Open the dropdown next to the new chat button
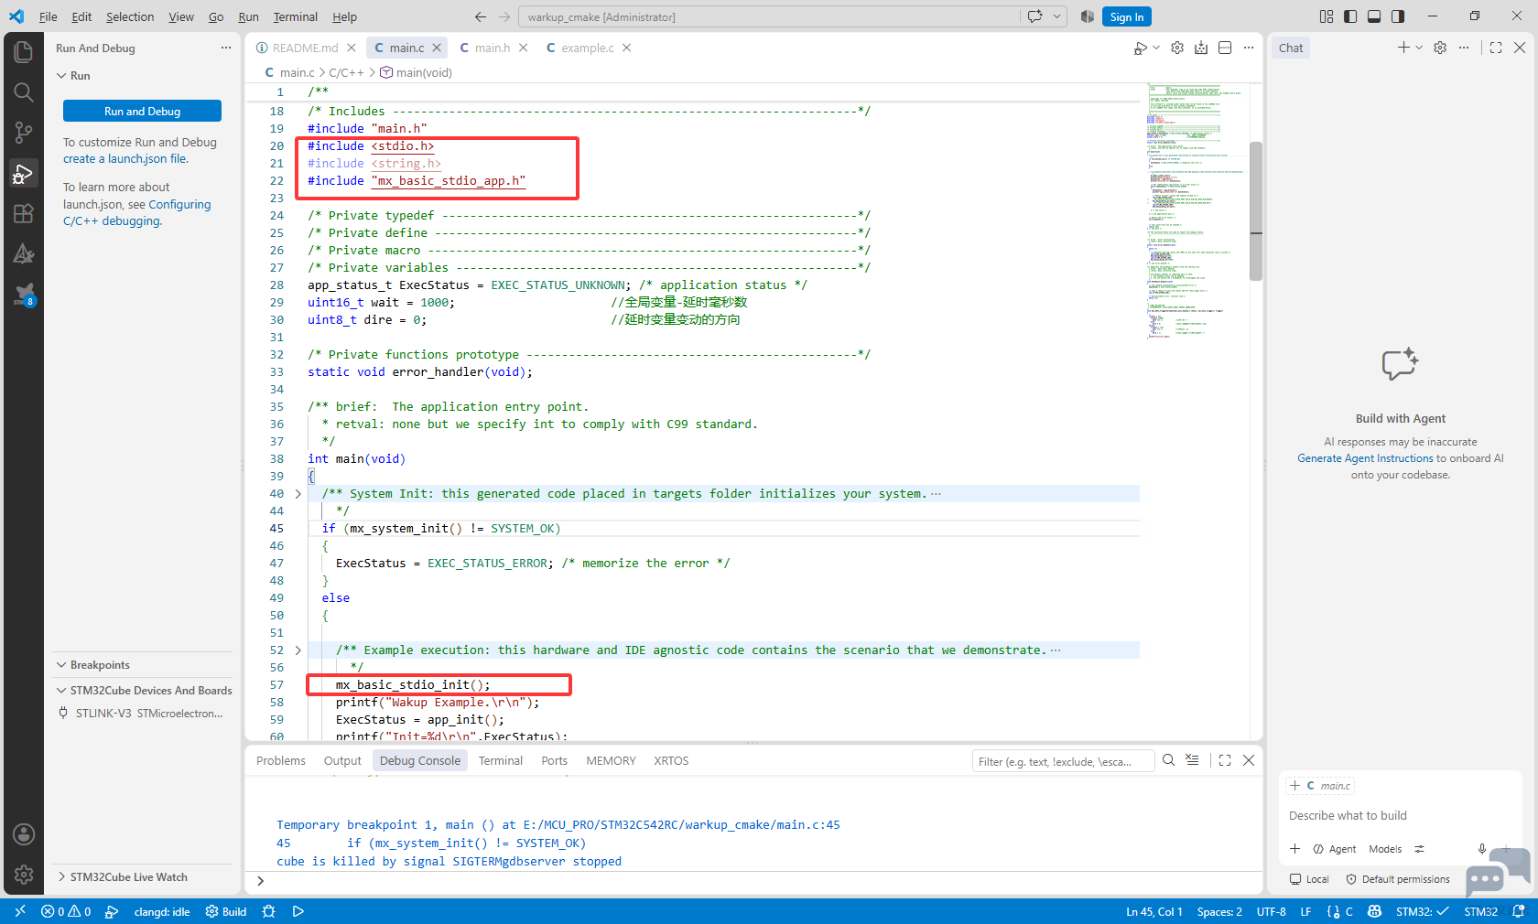This screenshot has width=1538, height=924. 1419,48
